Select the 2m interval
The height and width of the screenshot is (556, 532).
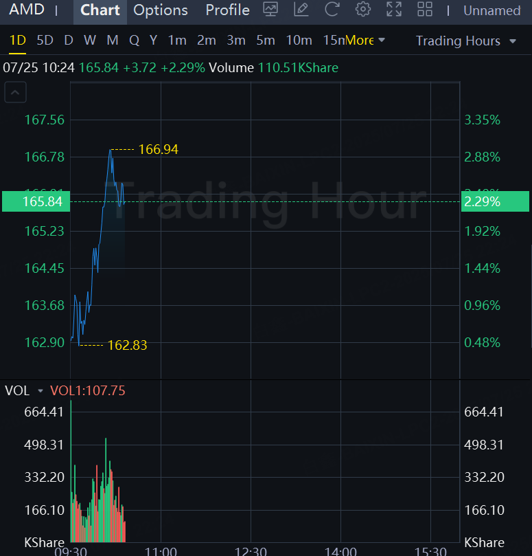pos(207,41)
